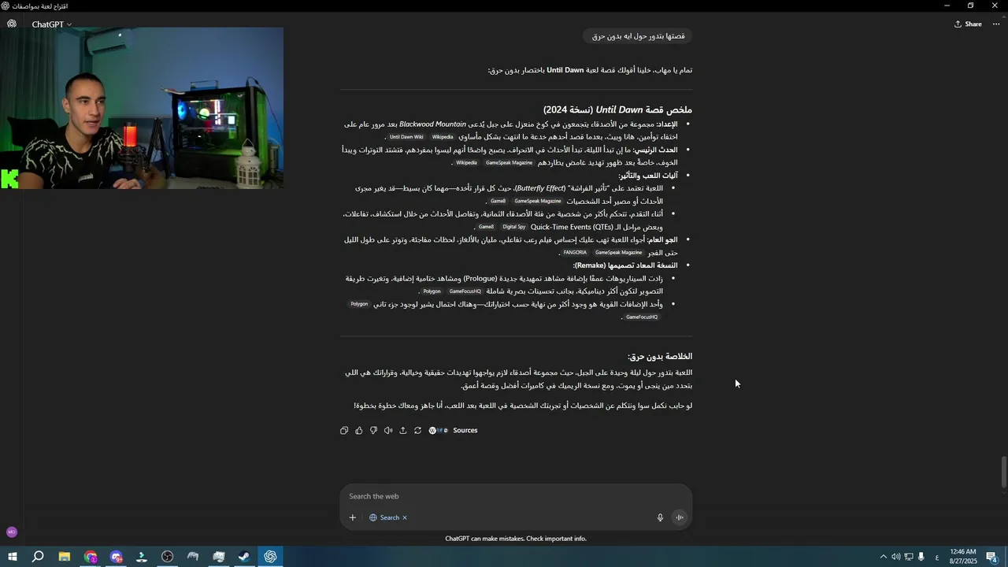Focus the "Search the web" input field
Screen dimensions: 1008x567
tap(516, 496)
